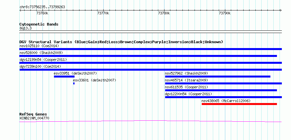Click the chr8:73756235..73799263 coordinates text
Image resolution: width=291 pixels, height=140 pixels.
(x=42, y=7)
